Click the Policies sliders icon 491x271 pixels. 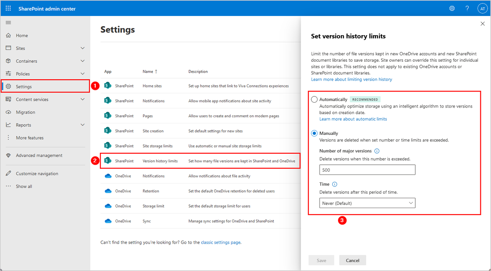pos(8,74)
